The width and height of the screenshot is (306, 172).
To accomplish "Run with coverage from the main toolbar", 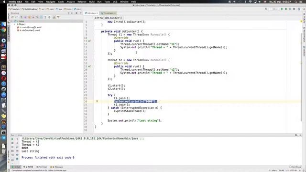I will coord(290,9).
